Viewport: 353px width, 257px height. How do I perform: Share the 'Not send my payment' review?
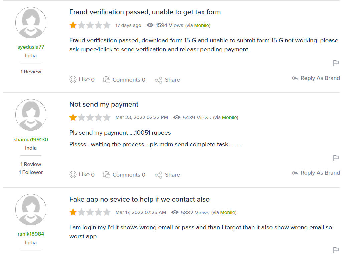tap(167, 175)
